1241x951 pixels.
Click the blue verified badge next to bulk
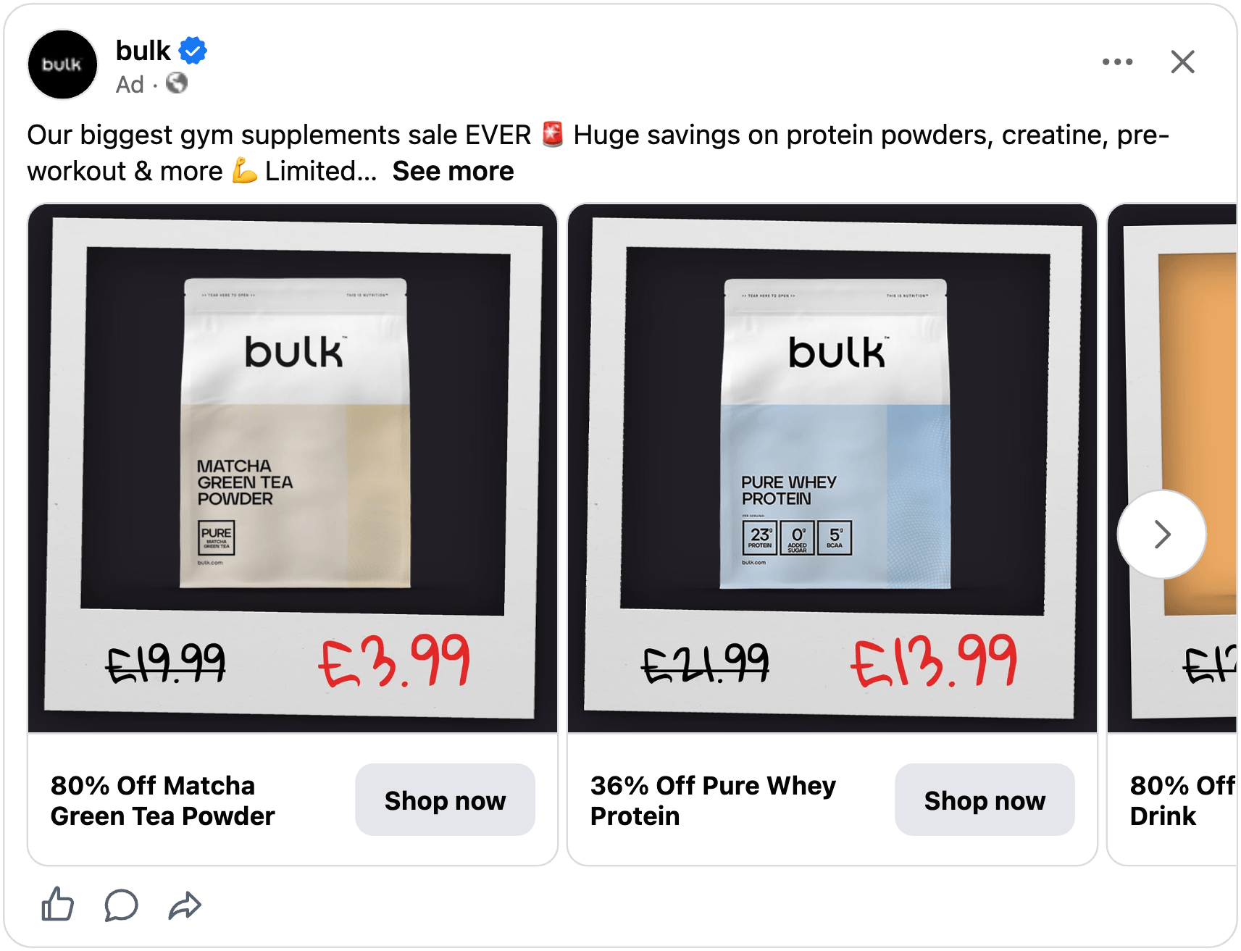(193, 51)
